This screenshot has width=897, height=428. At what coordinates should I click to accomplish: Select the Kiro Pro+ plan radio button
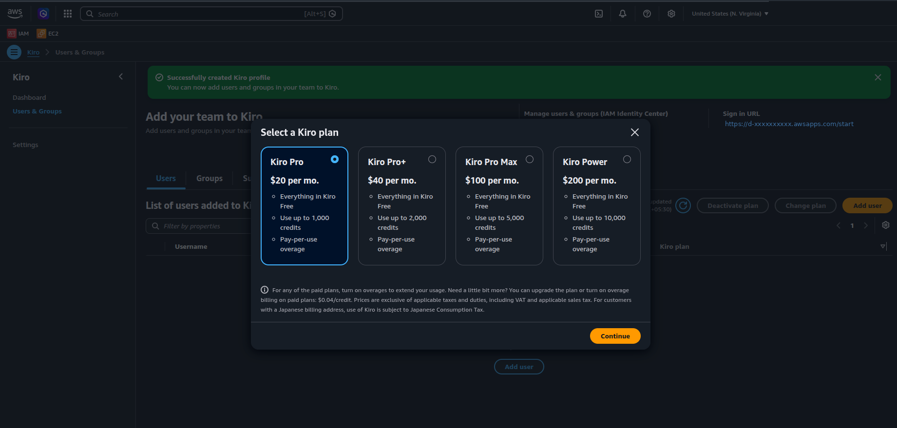tap(432, 159)
